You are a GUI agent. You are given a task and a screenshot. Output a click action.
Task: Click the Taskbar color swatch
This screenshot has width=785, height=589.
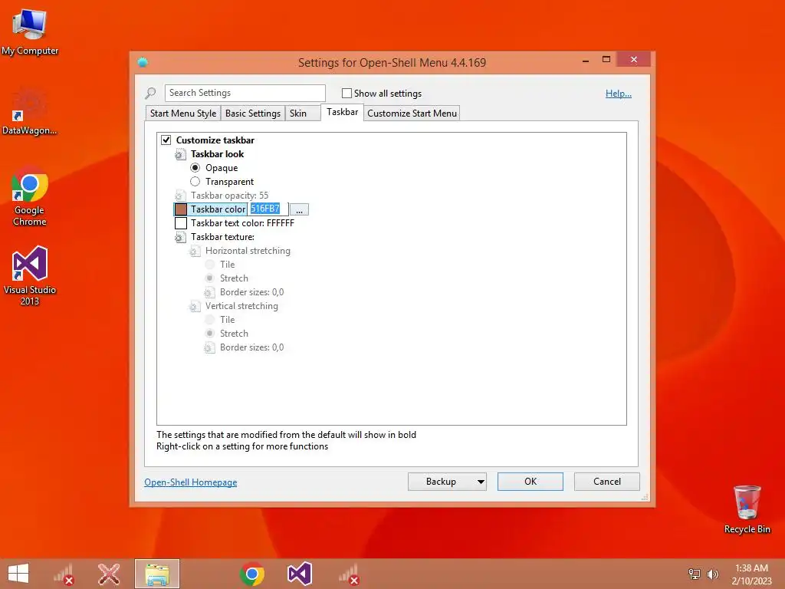click(181, 209)
